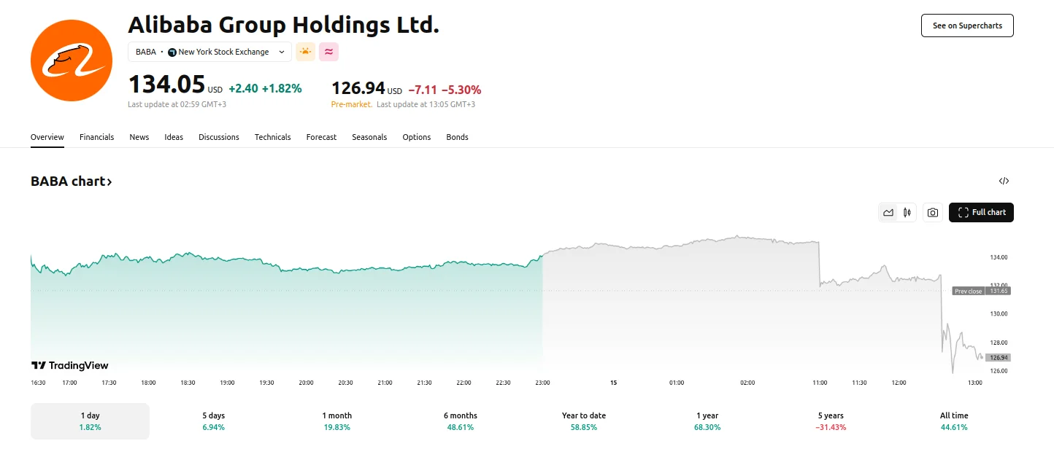This screenshot has height=457, width=1054.
Task: Switch to the candlestick chart style
Action: coord(907,213)
